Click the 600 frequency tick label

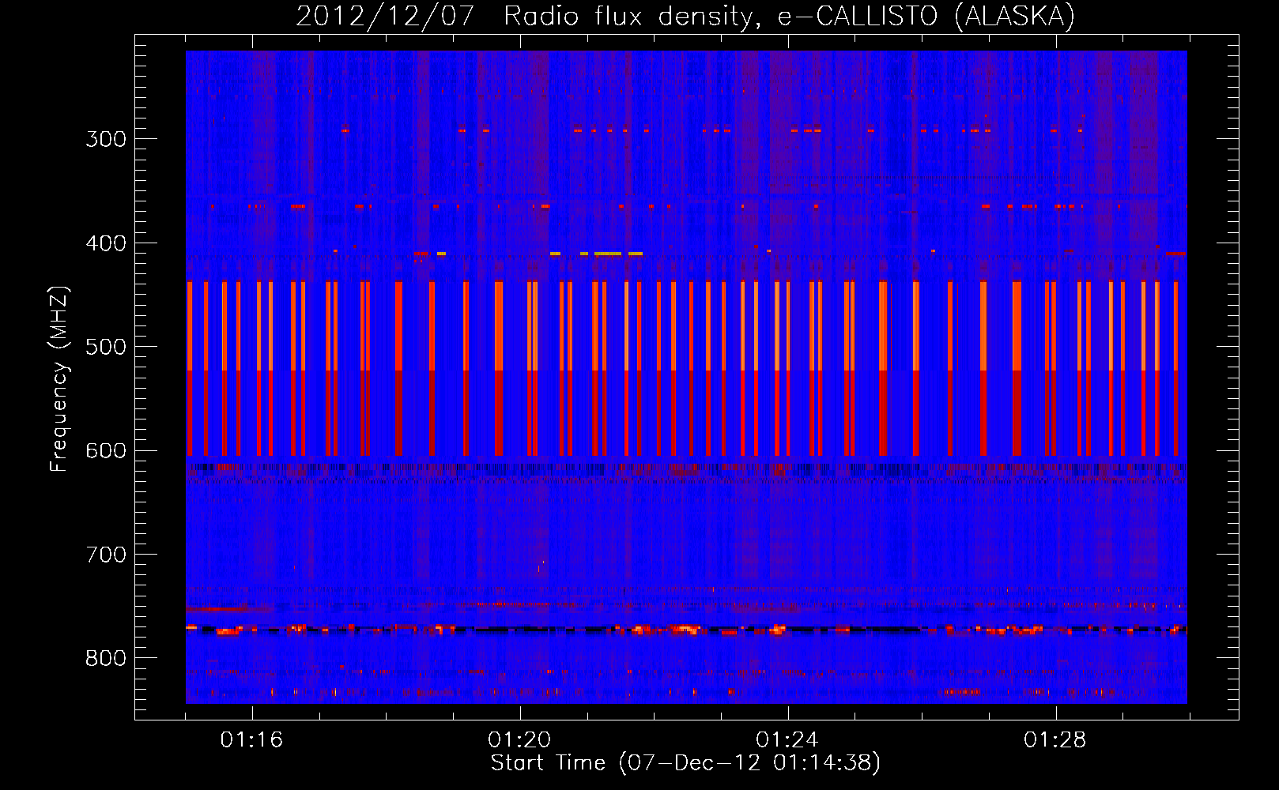(106, 451)
